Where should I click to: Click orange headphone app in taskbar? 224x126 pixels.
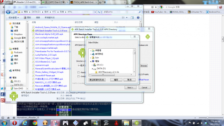[x=45, y=123]
